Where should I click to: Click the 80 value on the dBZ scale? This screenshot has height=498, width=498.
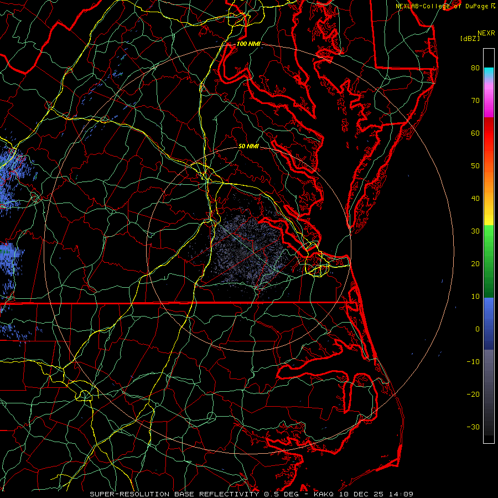[475, 68]
